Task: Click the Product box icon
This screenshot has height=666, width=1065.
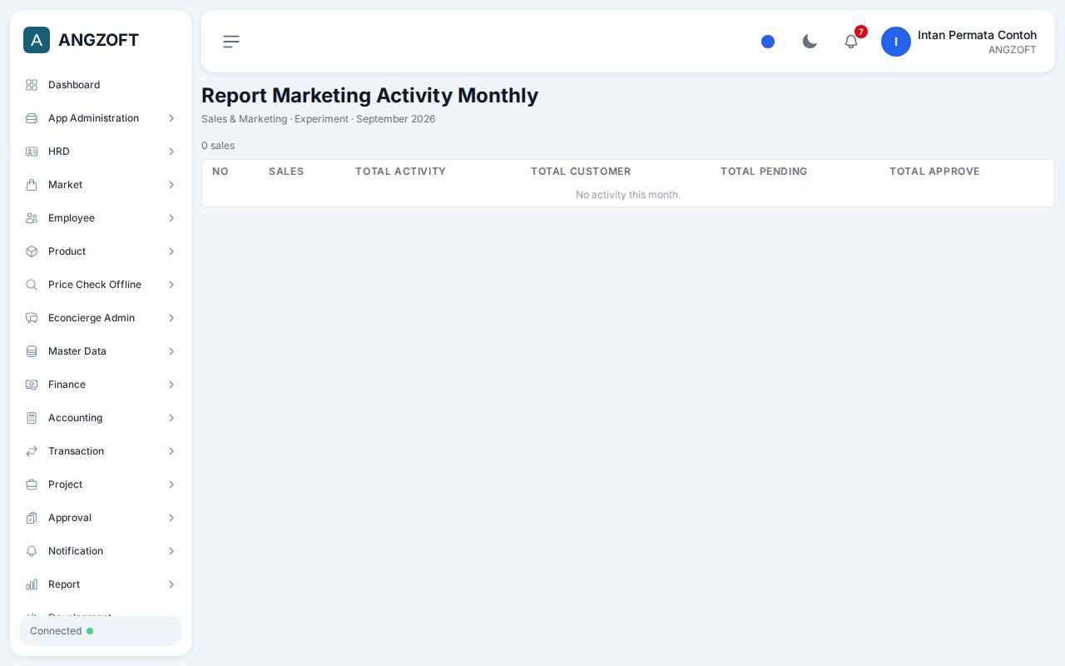Action: [x=32, y=251]
